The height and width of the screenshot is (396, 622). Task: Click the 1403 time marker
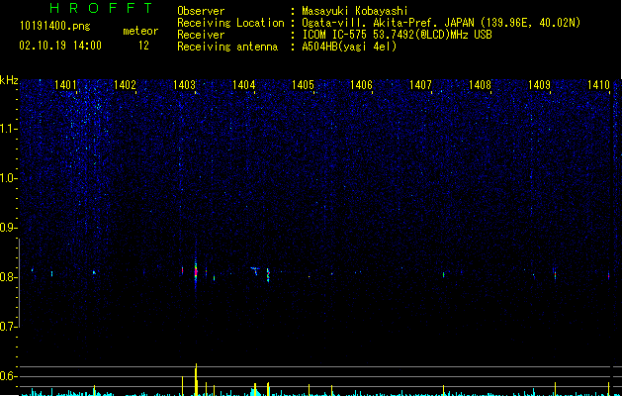click(185, 84)
